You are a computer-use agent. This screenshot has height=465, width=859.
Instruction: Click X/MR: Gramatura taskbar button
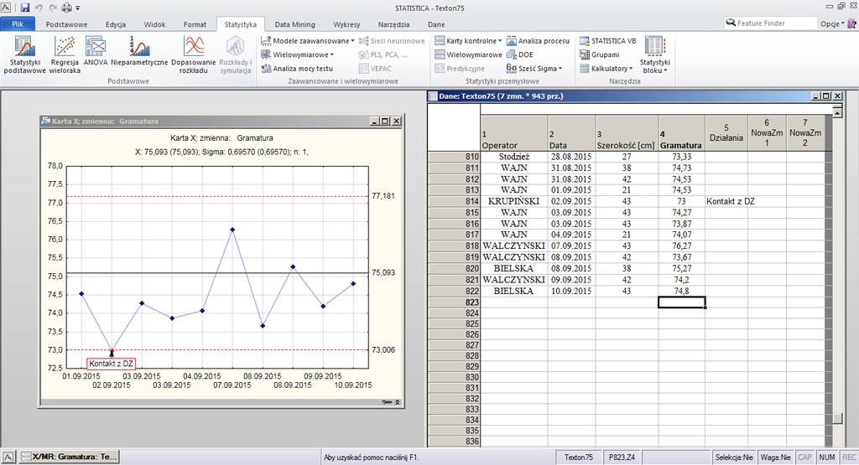click(69, 457)
